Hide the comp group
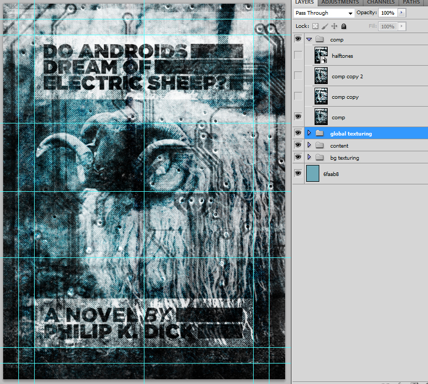Screen dimensions: 428x384 coord(298,39)
